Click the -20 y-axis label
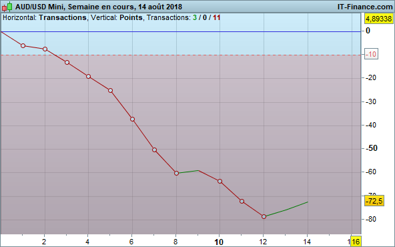 pyautogui.click(x=371, y=77)
